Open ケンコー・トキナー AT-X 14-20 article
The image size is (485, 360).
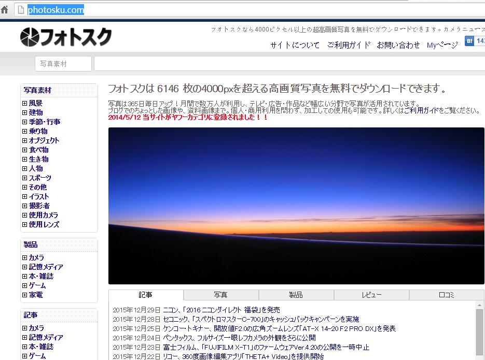279,328
